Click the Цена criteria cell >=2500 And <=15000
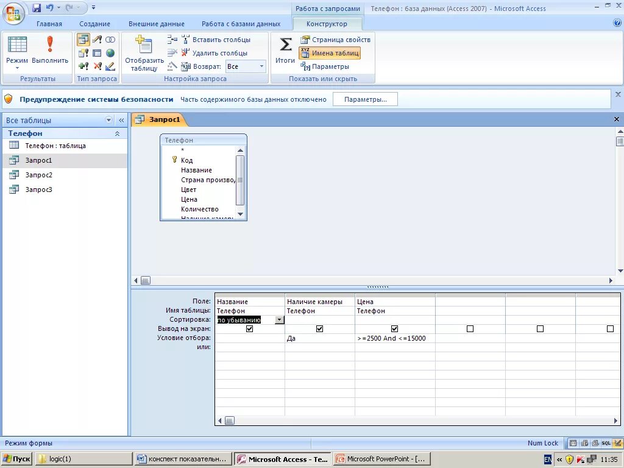 [x=395, y=338]
